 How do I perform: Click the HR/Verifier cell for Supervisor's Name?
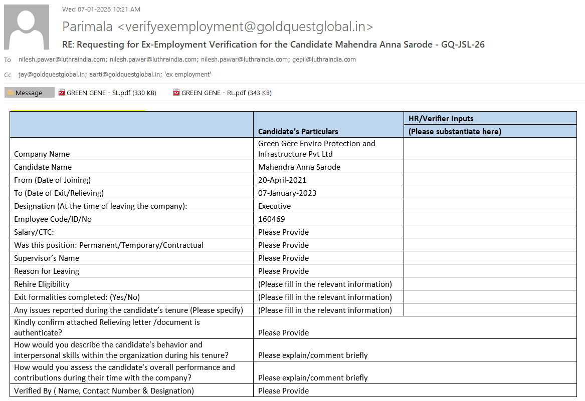490,258
